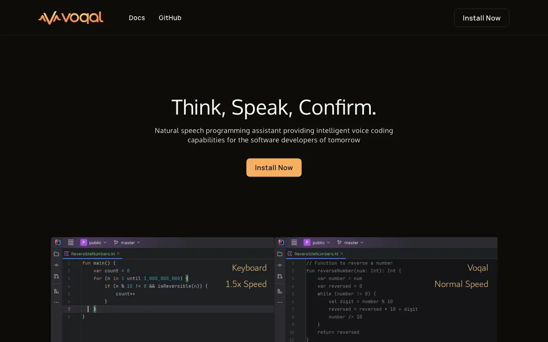Open the Commit tool in Voqal IDE sidebar
This screenshot has height=342, width=548.
pos(280,265)
